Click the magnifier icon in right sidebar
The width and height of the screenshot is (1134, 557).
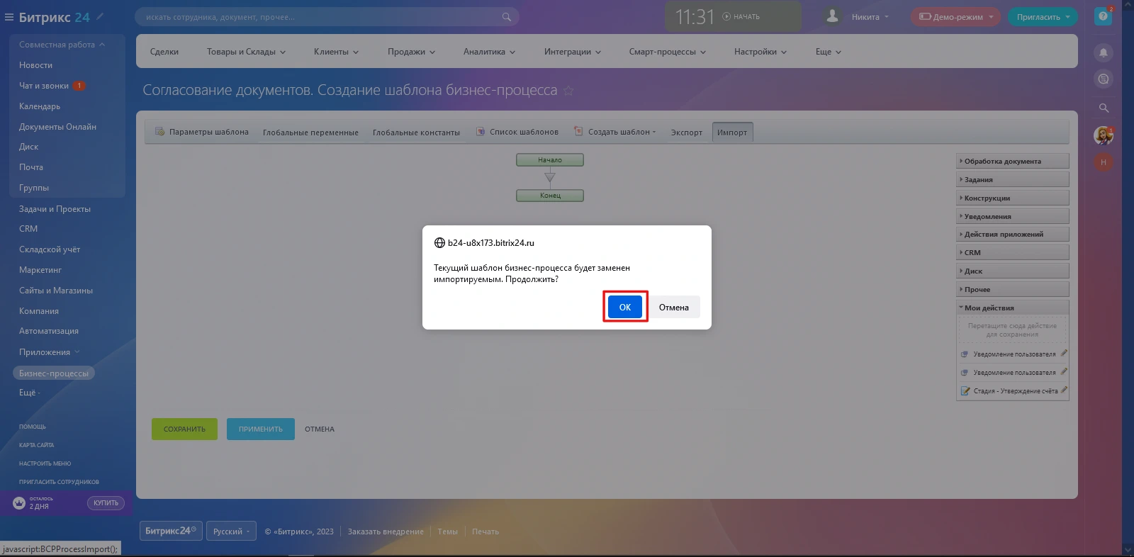[x=1103, y=108]
